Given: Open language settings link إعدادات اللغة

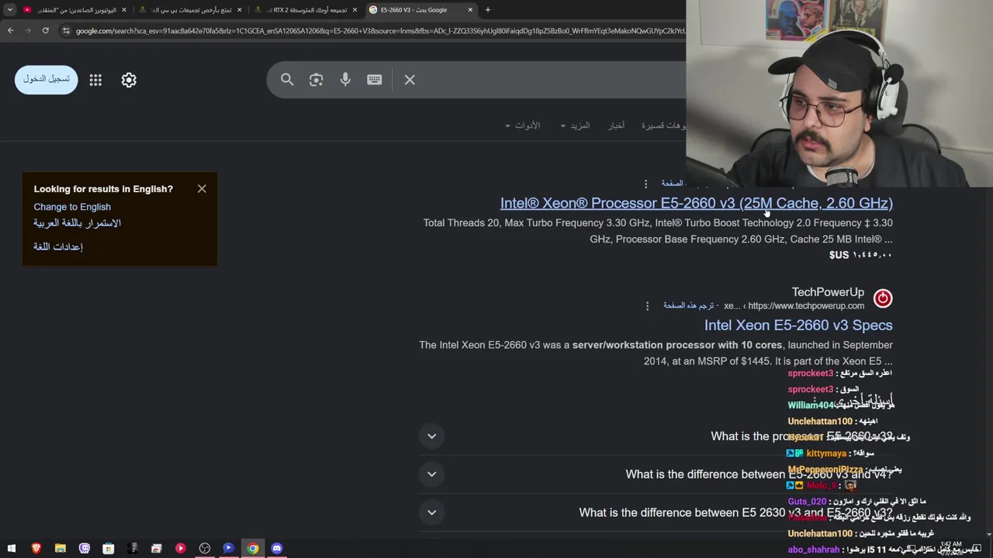Looking at the screenshot, I should (x=58, y=246).
